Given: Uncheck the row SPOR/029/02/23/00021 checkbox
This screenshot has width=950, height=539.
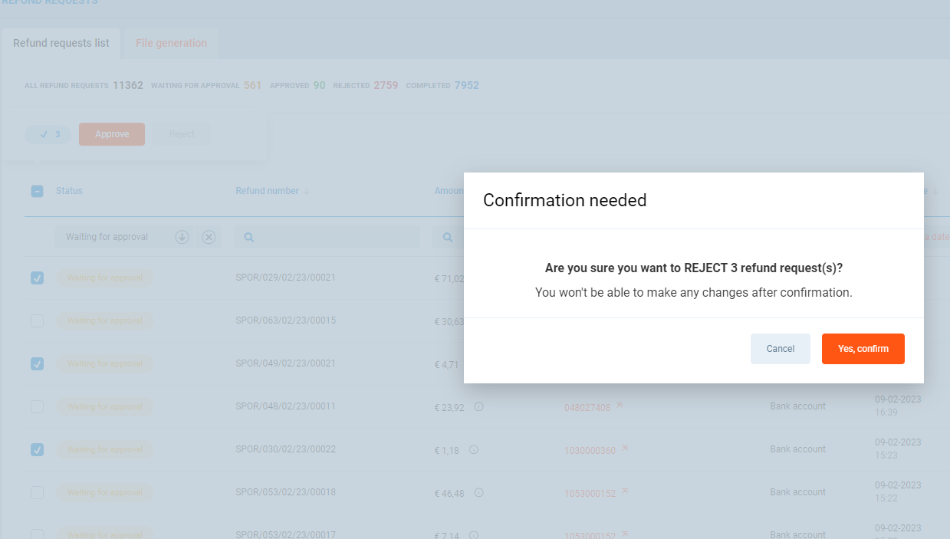Looking at the screenshot, I should tap(37, 278).
